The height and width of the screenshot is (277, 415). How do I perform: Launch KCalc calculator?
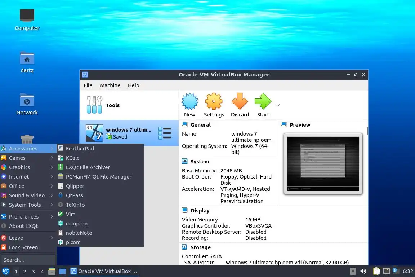click(x=100, y=158)
